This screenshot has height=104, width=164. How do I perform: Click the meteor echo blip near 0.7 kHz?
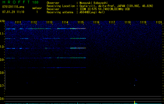click(135, 85)
